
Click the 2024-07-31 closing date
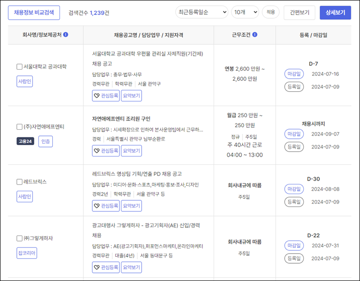point(325,245)
